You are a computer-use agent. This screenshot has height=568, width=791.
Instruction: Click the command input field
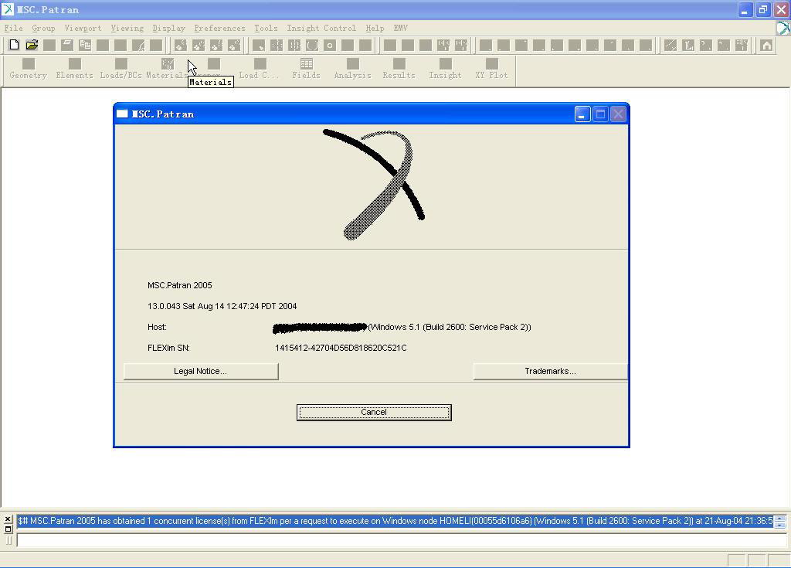click(402, 540)
